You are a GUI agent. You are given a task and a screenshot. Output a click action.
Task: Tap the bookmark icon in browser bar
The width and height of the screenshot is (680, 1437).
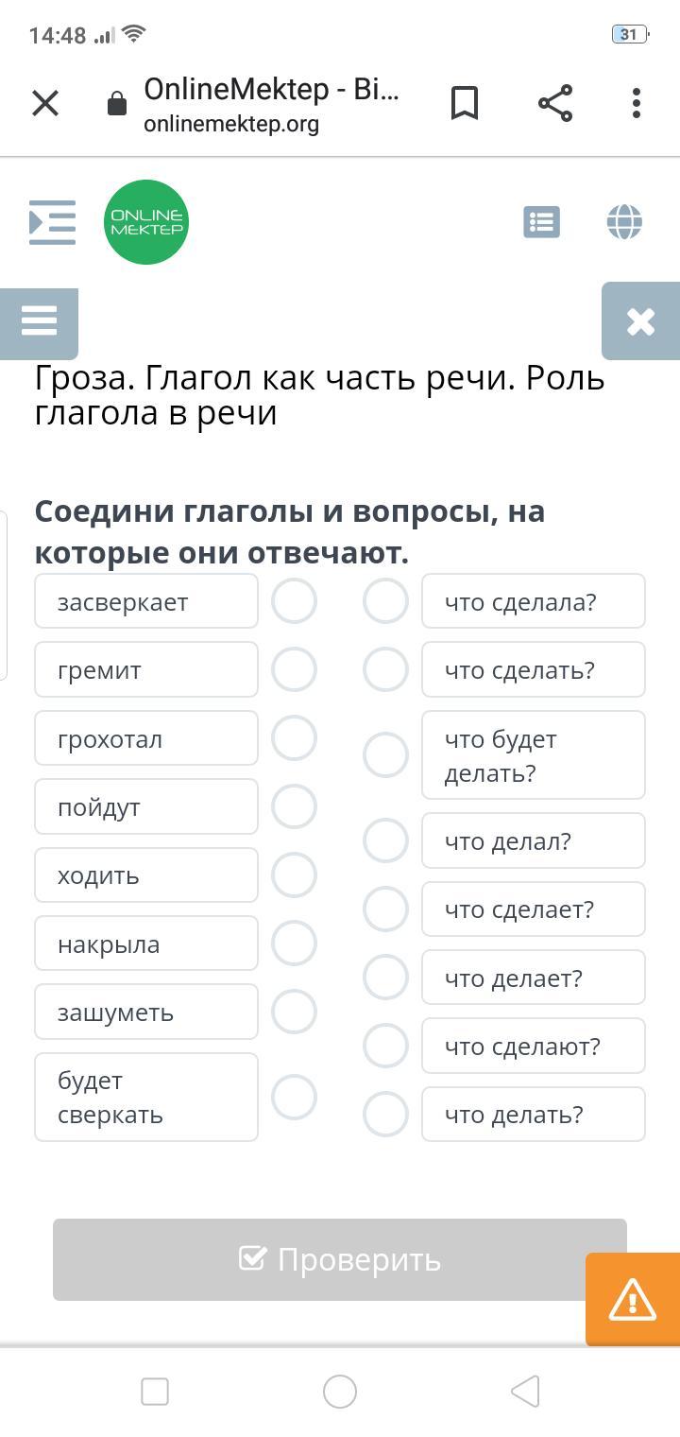tap(465, 103)
